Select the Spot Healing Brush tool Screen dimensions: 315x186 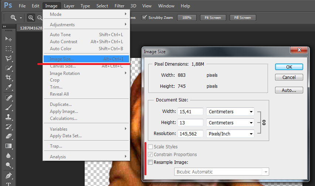(x=9, y=98)
